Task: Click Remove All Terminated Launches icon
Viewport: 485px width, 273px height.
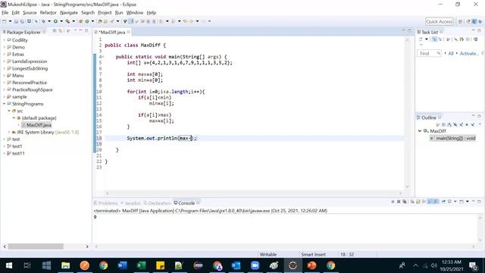Action: point(404,202)
